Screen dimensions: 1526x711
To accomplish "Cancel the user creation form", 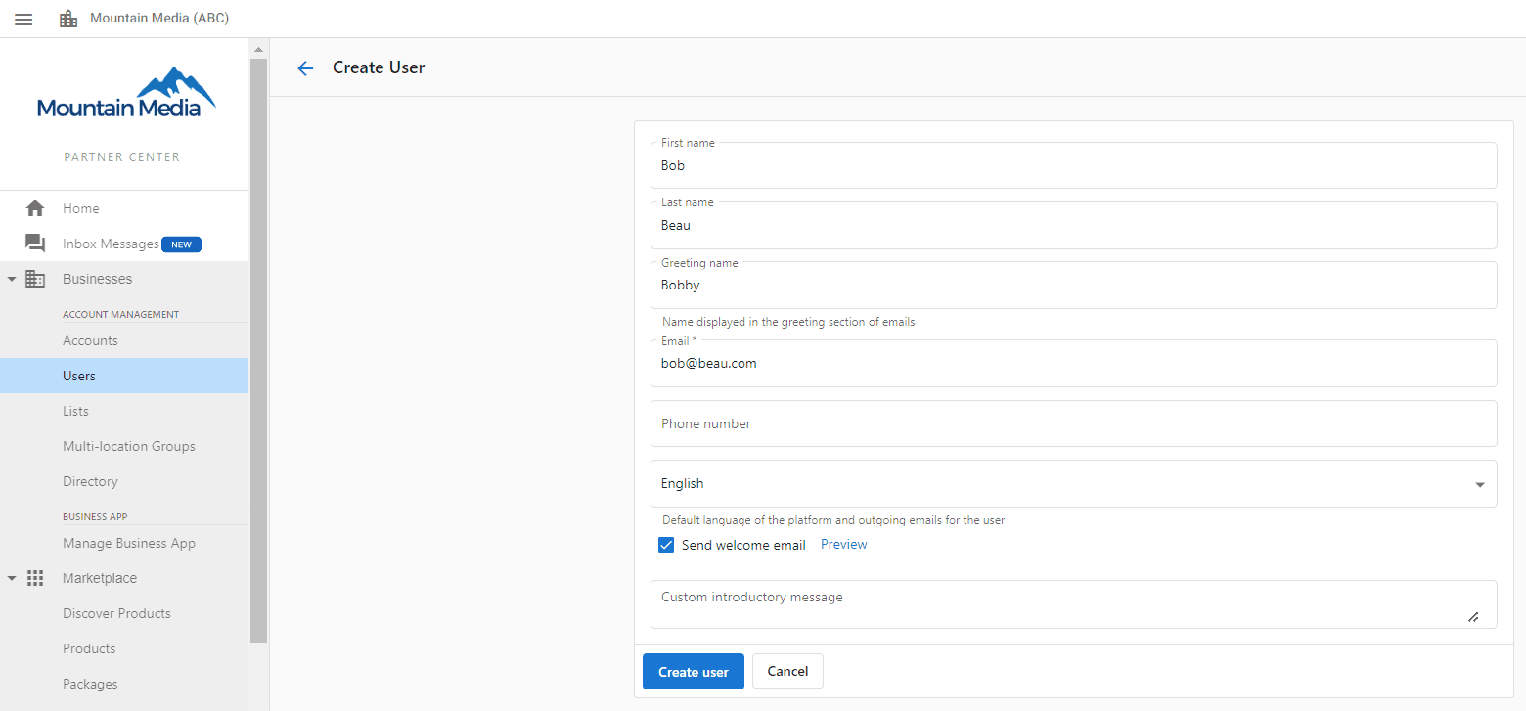I will tap(787, 671).
